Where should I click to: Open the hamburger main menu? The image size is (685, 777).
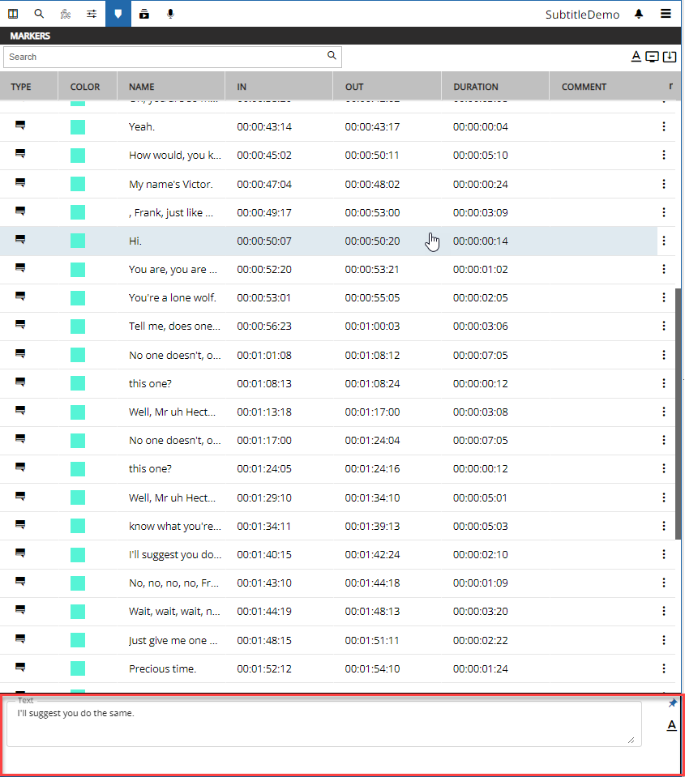(x=666, y=14)
